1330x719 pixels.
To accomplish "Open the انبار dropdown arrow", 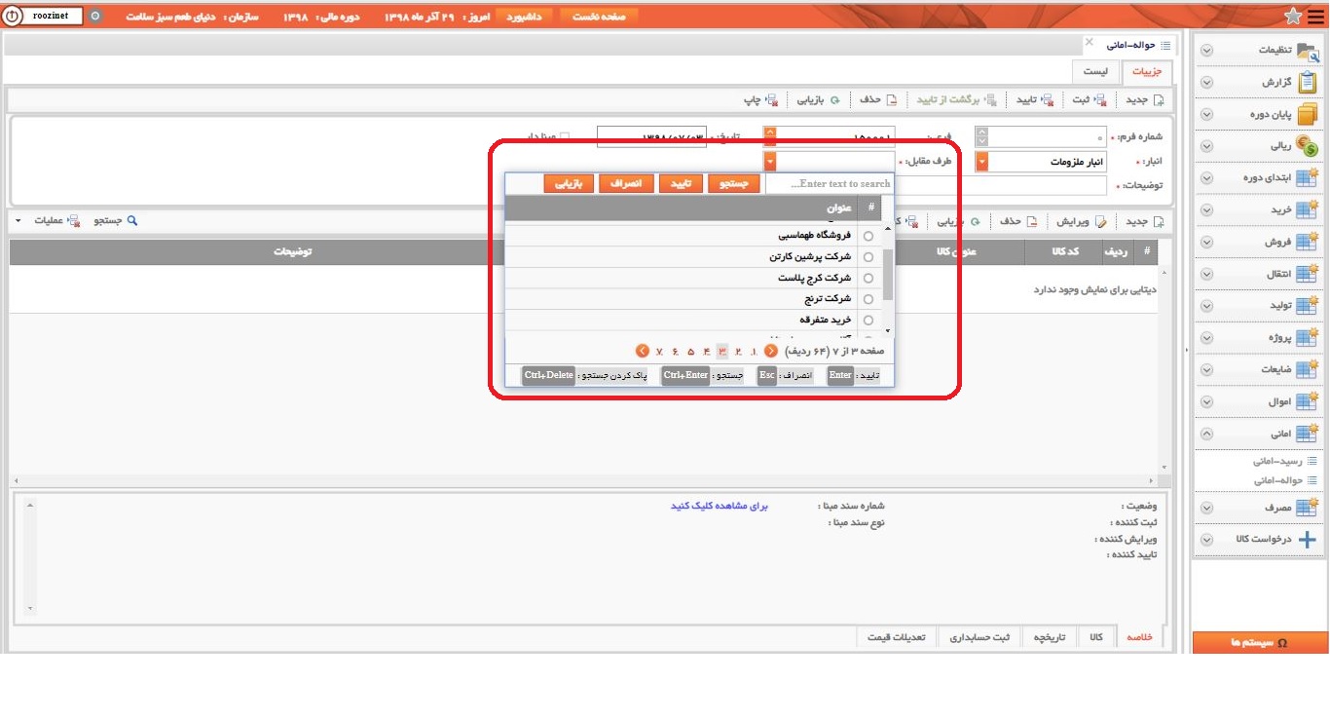I will point(981,162).
